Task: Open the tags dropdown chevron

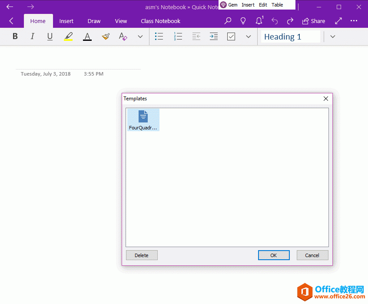Action: (248, 36)
